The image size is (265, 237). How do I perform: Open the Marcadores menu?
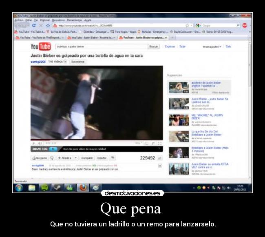[x=58, y=20]
